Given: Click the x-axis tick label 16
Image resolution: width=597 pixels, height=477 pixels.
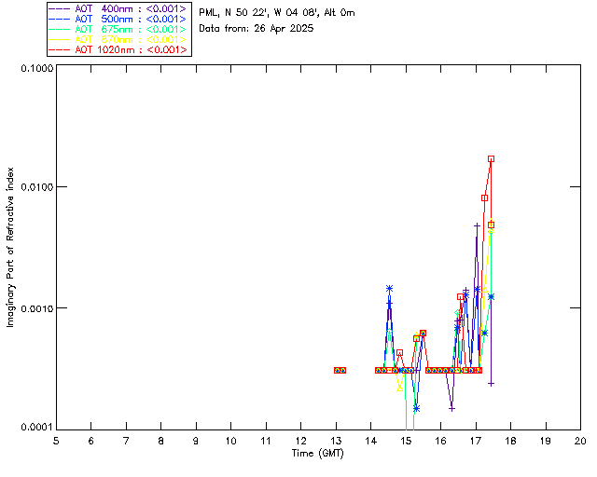Looking at the screenshot, I should tap(441, 441).
